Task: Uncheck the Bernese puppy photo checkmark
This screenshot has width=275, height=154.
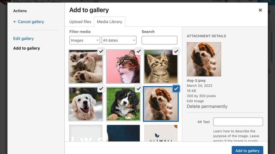Action: [x=139, y=89]
